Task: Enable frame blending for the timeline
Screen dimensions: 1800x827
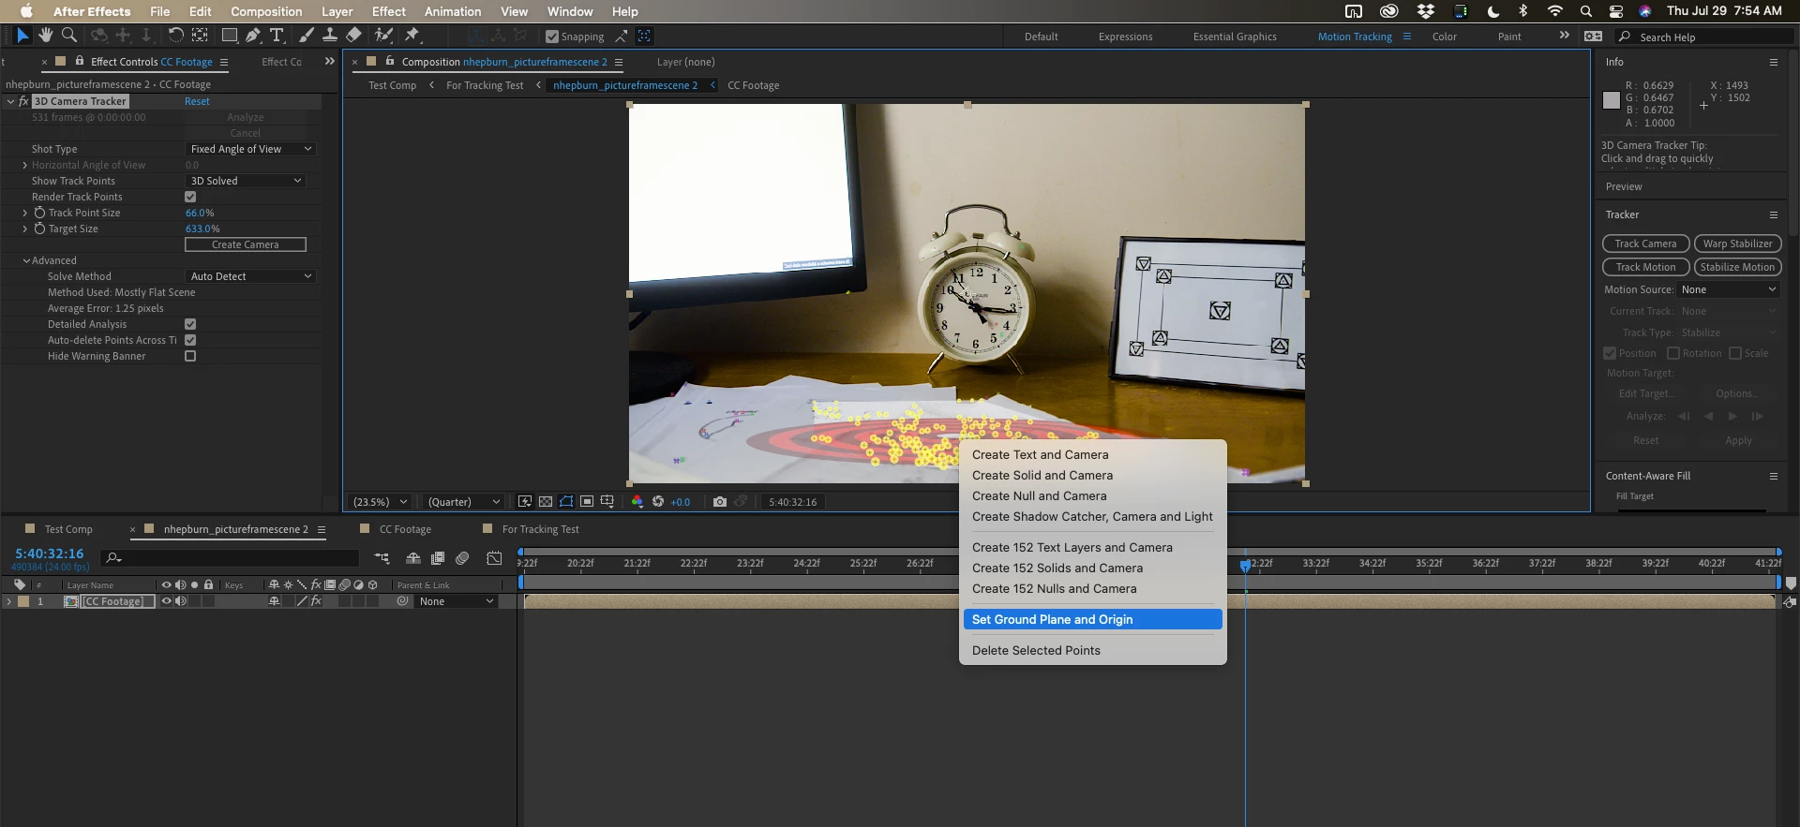Action: point(437,558)
